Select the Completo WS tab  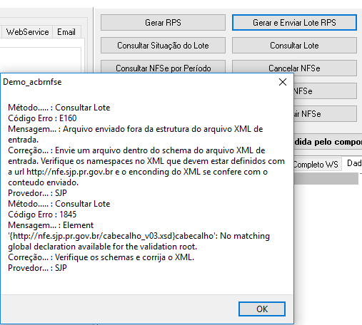click(316, 164)
